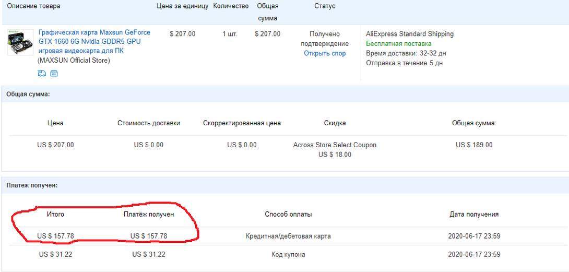Click the Статус column header
This screenshot has width=569, height=272.
(325, 6)
